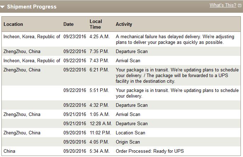Select the Date column header
The image size is (243, 157).
point(68,24)
